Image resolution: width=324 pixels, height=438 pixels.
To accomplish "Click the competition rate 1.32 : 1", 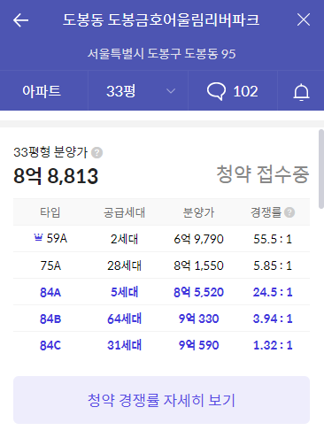I will [273, 345].
